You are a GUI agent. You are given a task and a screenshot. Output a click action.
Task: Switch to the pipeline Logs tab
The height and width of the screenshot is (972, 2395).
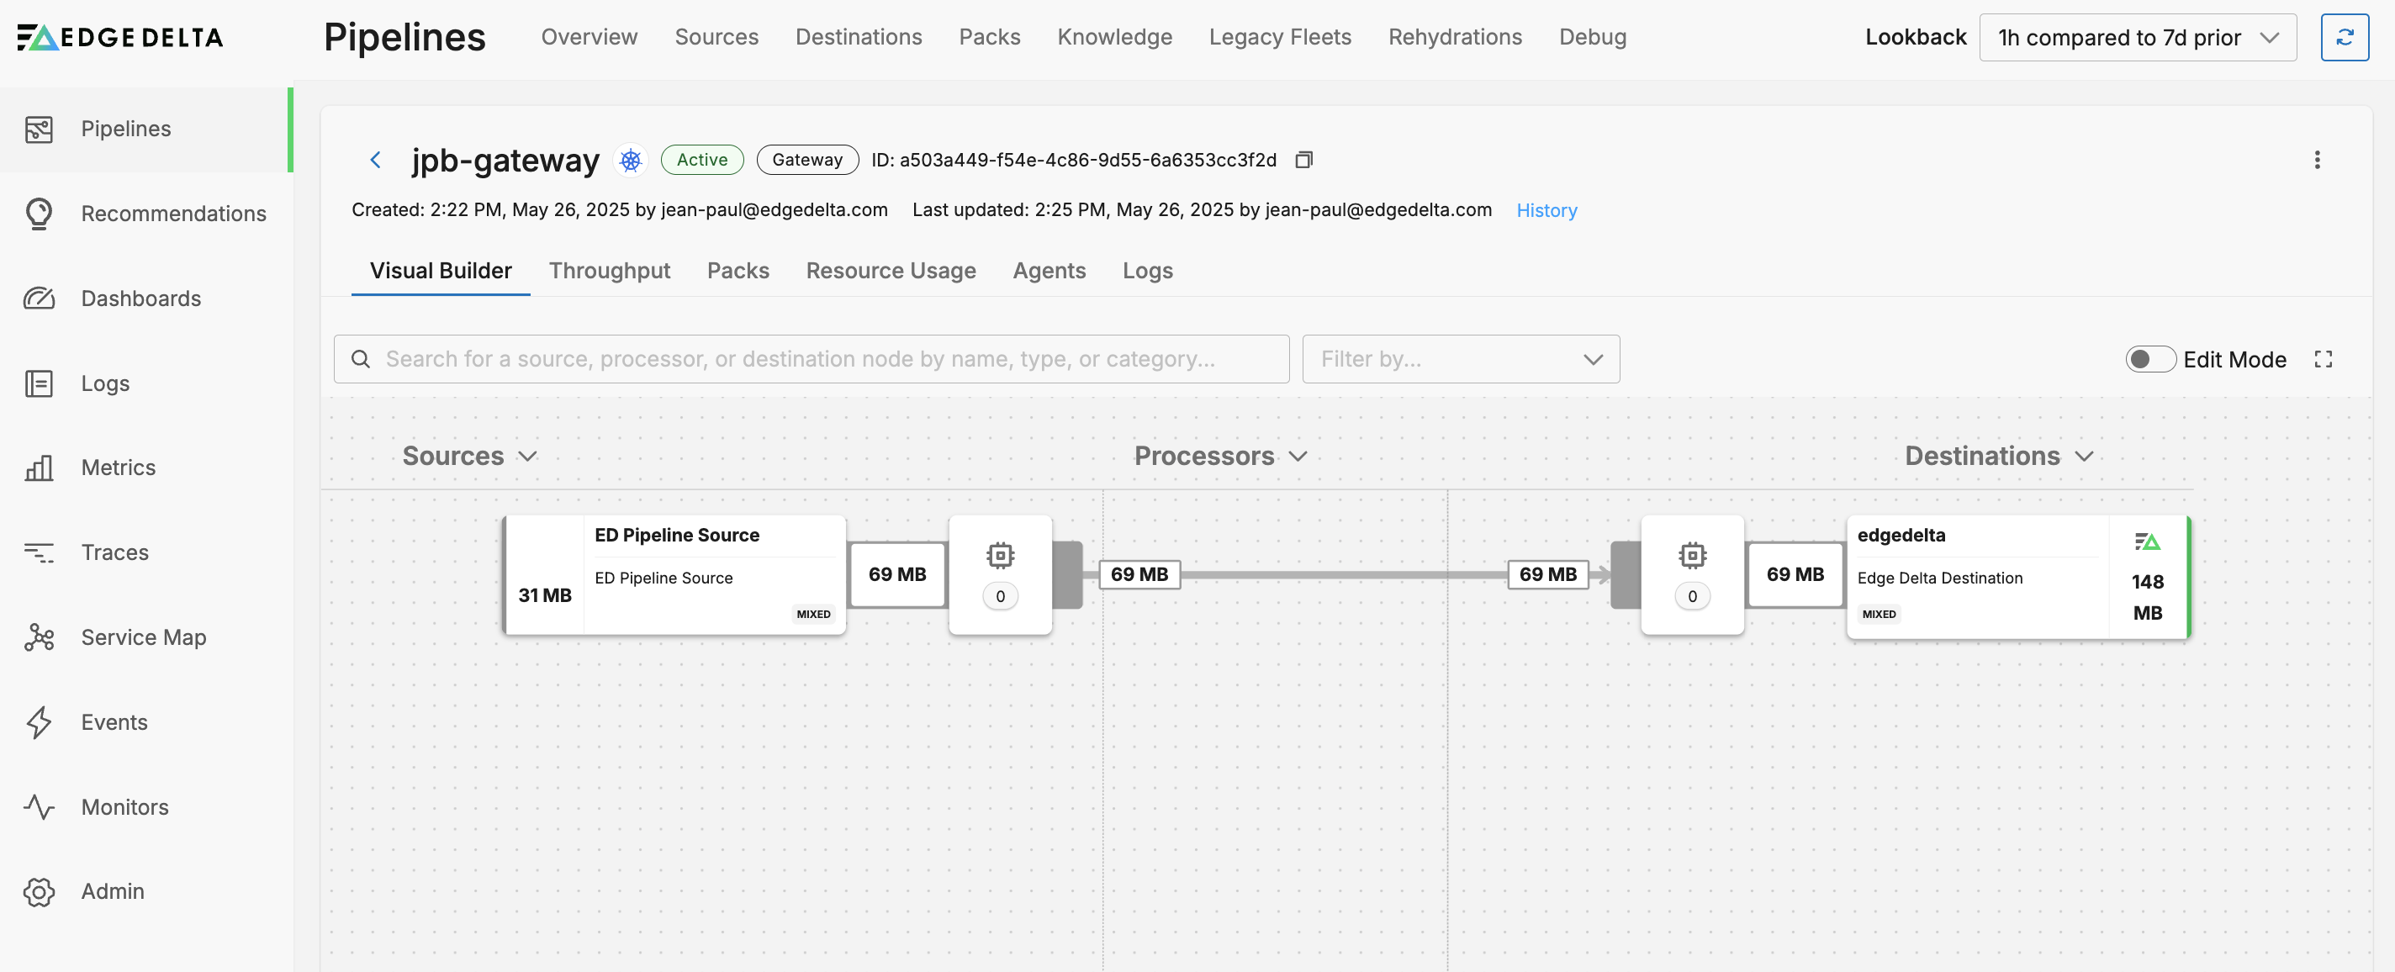click(x=1147, y=272)
